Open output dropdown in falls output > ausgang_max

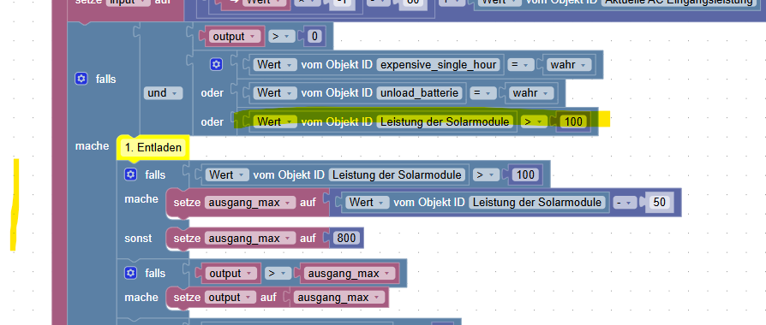click(231, 274)
